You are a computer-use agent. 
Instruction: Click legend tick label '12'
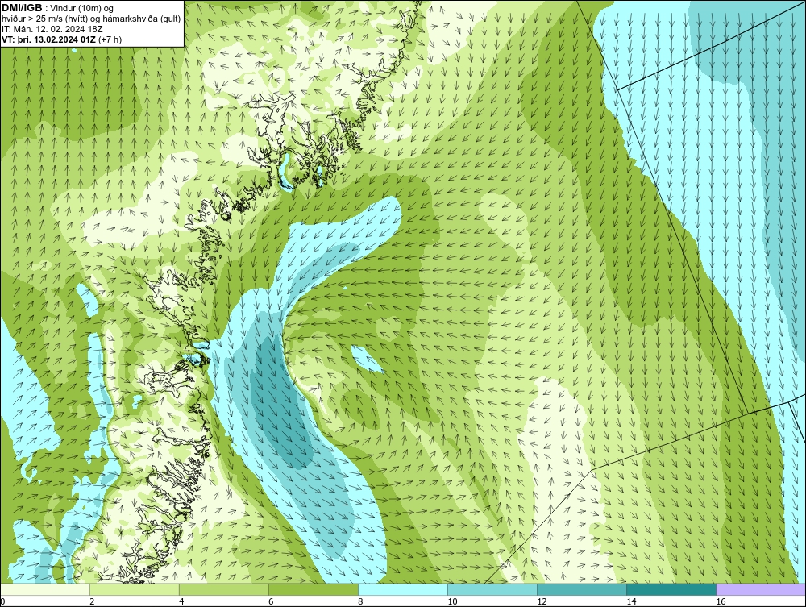[542, 601]
